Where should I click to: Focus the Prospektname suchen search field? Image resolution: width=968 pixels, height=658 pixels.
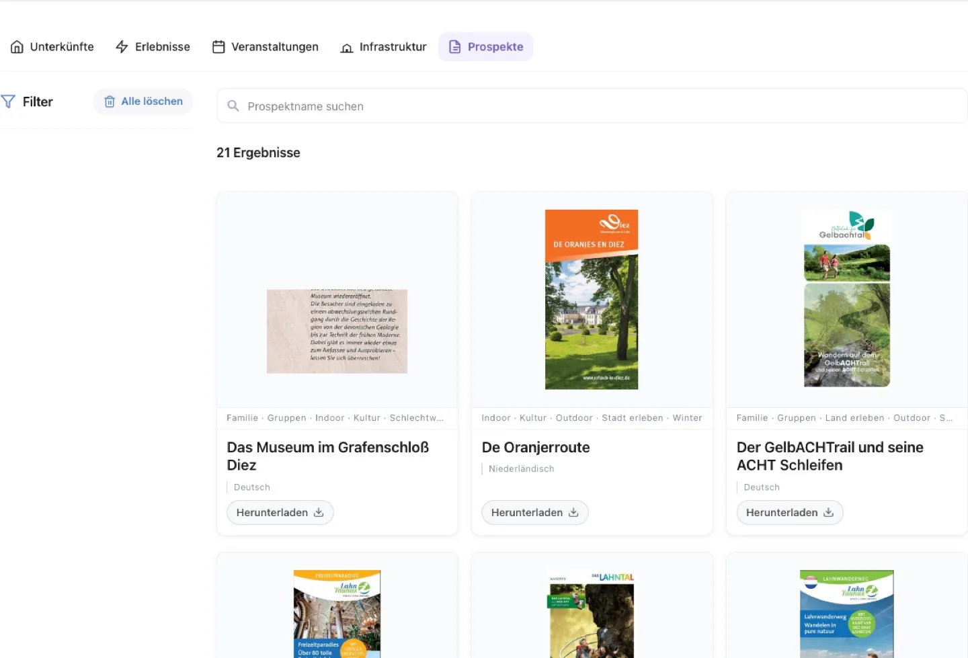[x=592, y=106]
